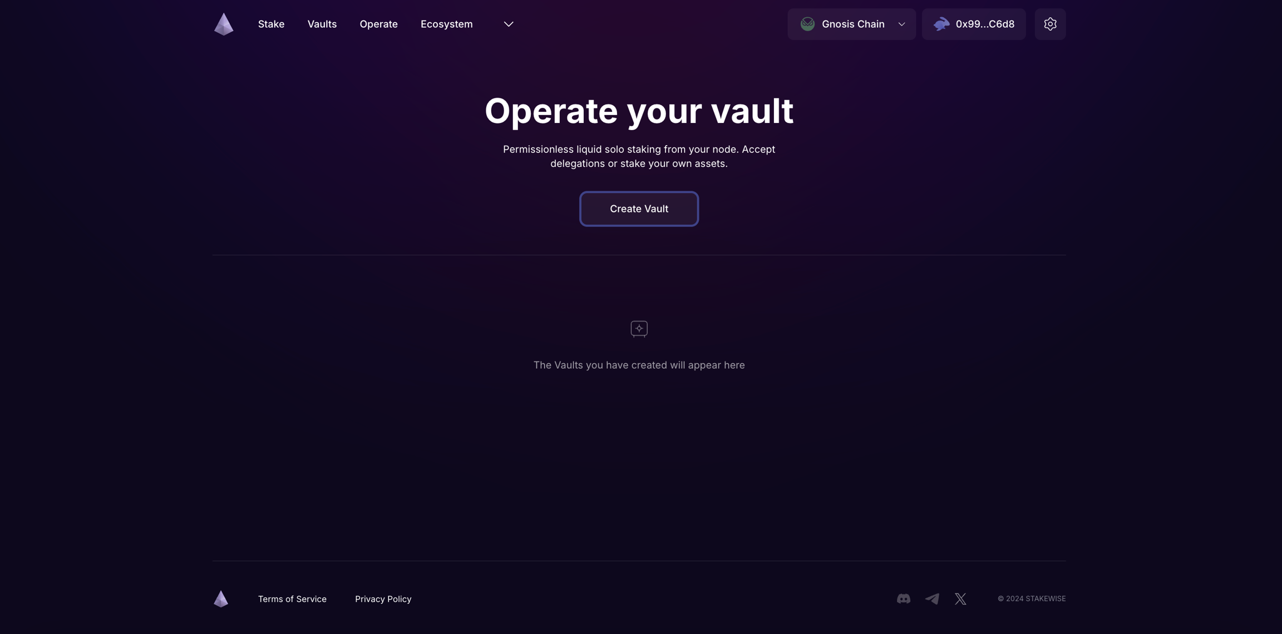Select the Gnosis Chain network label
The width and height of the screenshot is (1282, 634).
[x=853, y=24]
